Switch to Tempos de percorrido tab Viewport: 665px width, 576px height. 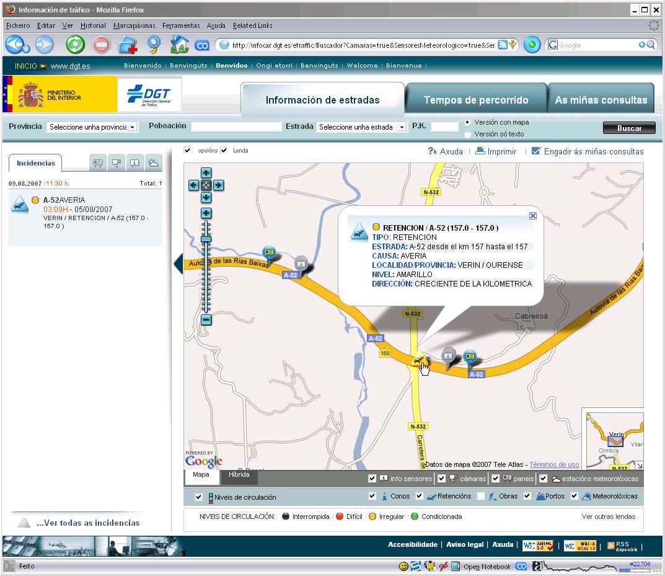476,99
